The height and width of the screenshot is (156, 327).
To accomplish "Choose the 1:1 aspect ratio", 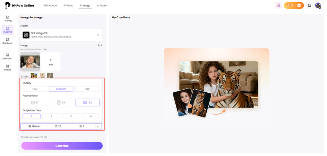I will [35, 103].
